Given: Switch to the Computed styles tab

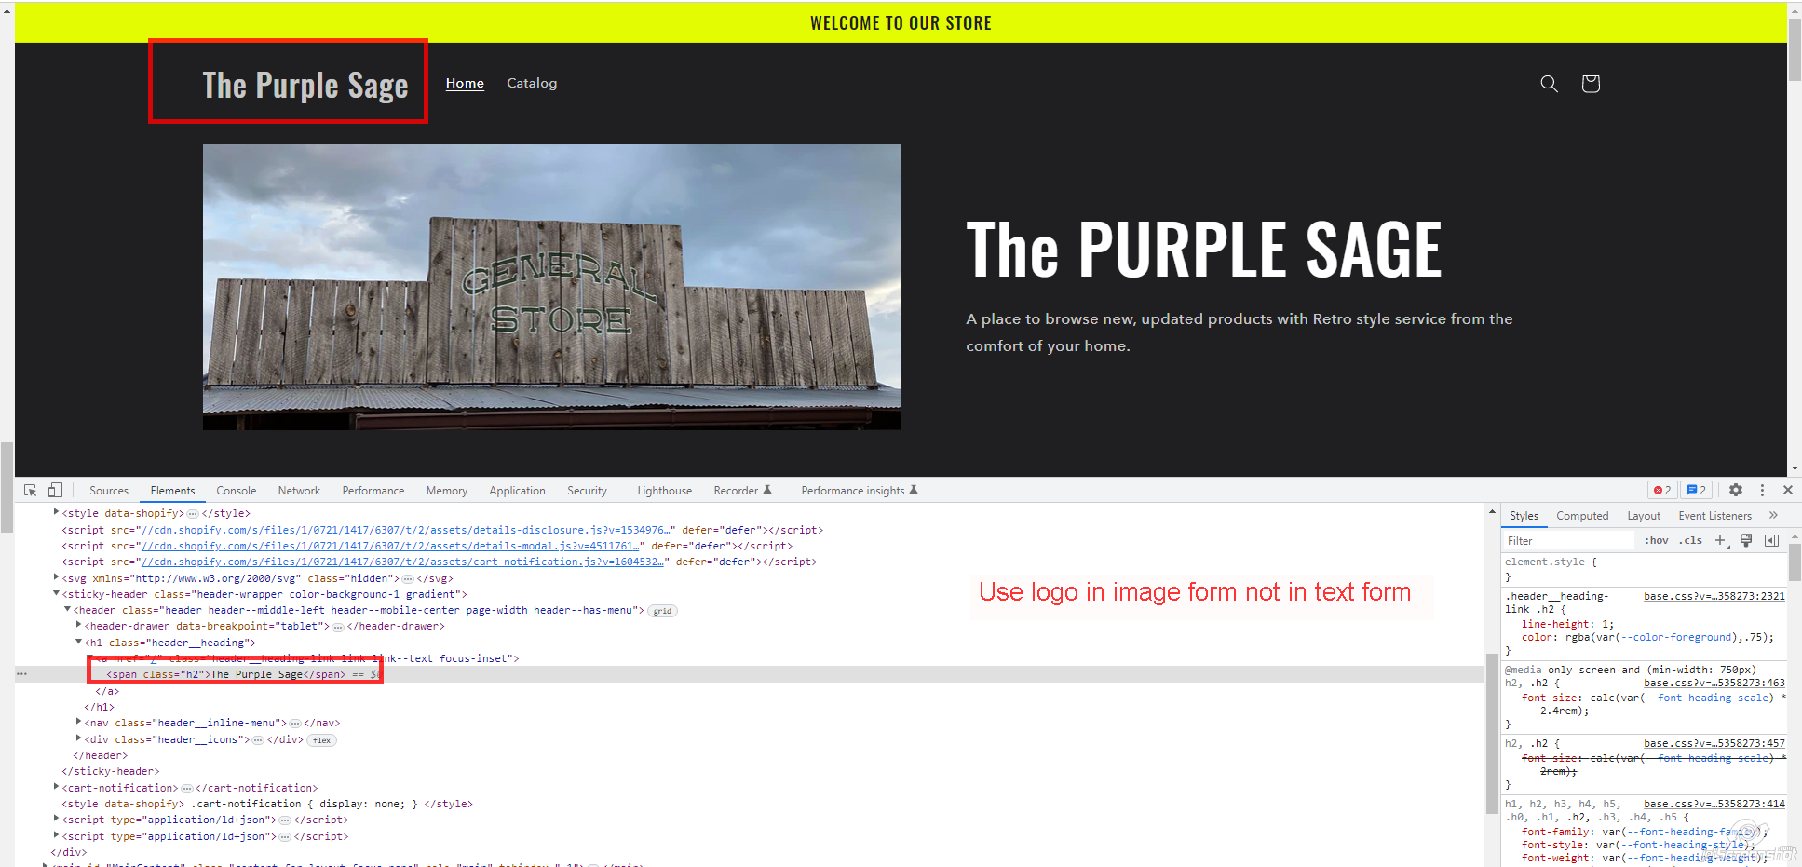Looking at the screenshot, I should (x=1582, y=516).
